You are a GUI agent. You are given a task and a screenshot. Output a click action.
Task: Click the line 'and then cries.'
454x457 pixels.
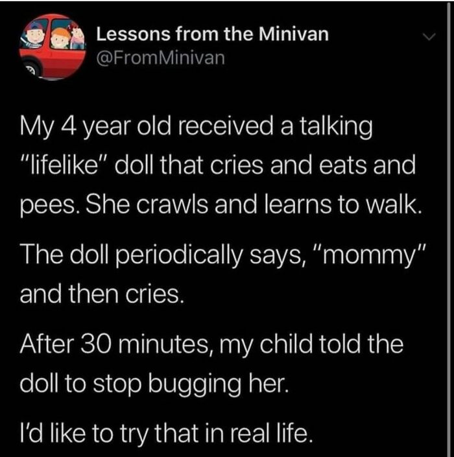(x=102, y=294)
